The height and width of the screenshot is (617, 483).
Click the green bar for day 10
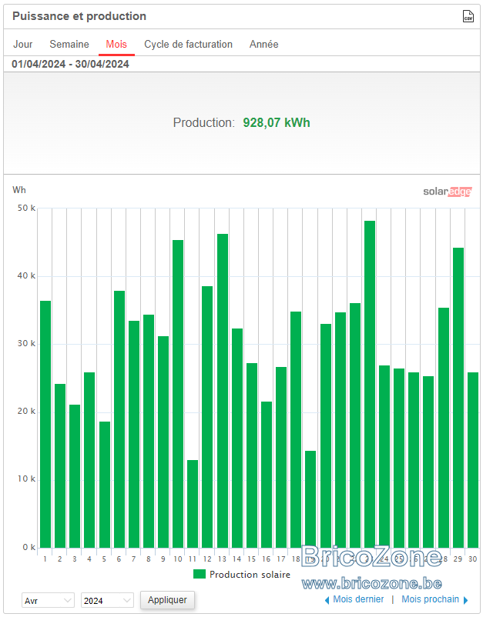(x=178, y=394)
